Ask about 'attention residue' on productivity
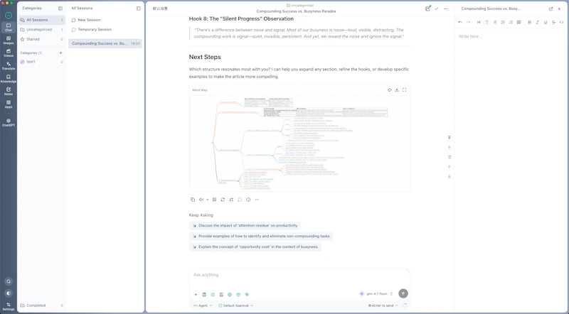The image size is (569, 314). pyautogui.click(x=245, y=225)
